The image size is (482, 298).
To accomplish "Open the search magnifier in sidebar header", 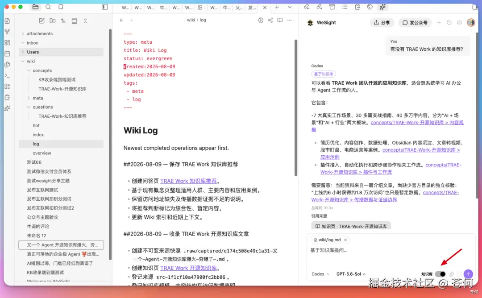I will (48, 7).
